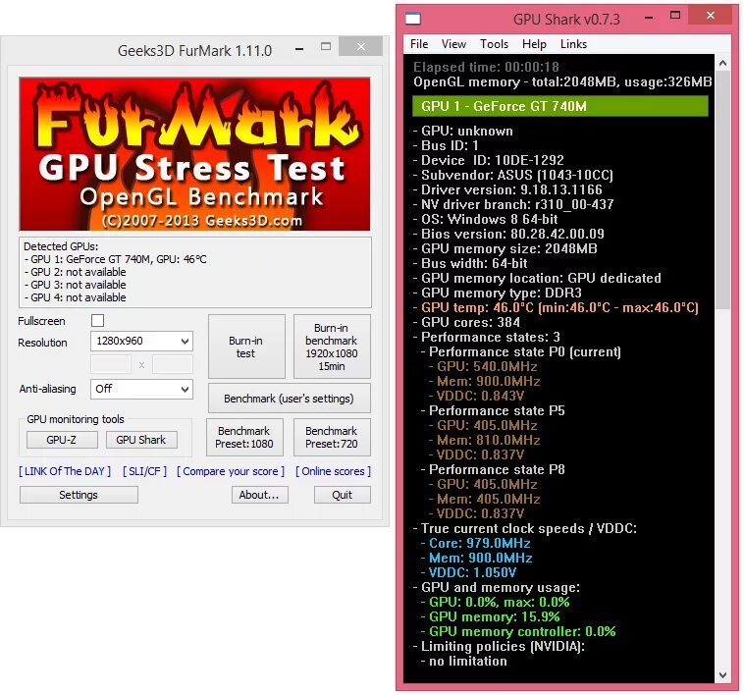Open the Resolution dropdown showing 1280x960

[141, 341]
